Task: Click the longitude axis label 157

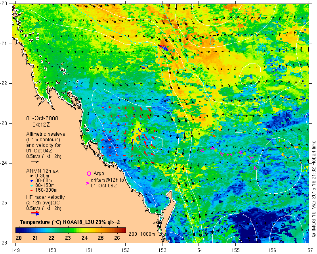Action: pyautogui.click(x=309, y=251)
